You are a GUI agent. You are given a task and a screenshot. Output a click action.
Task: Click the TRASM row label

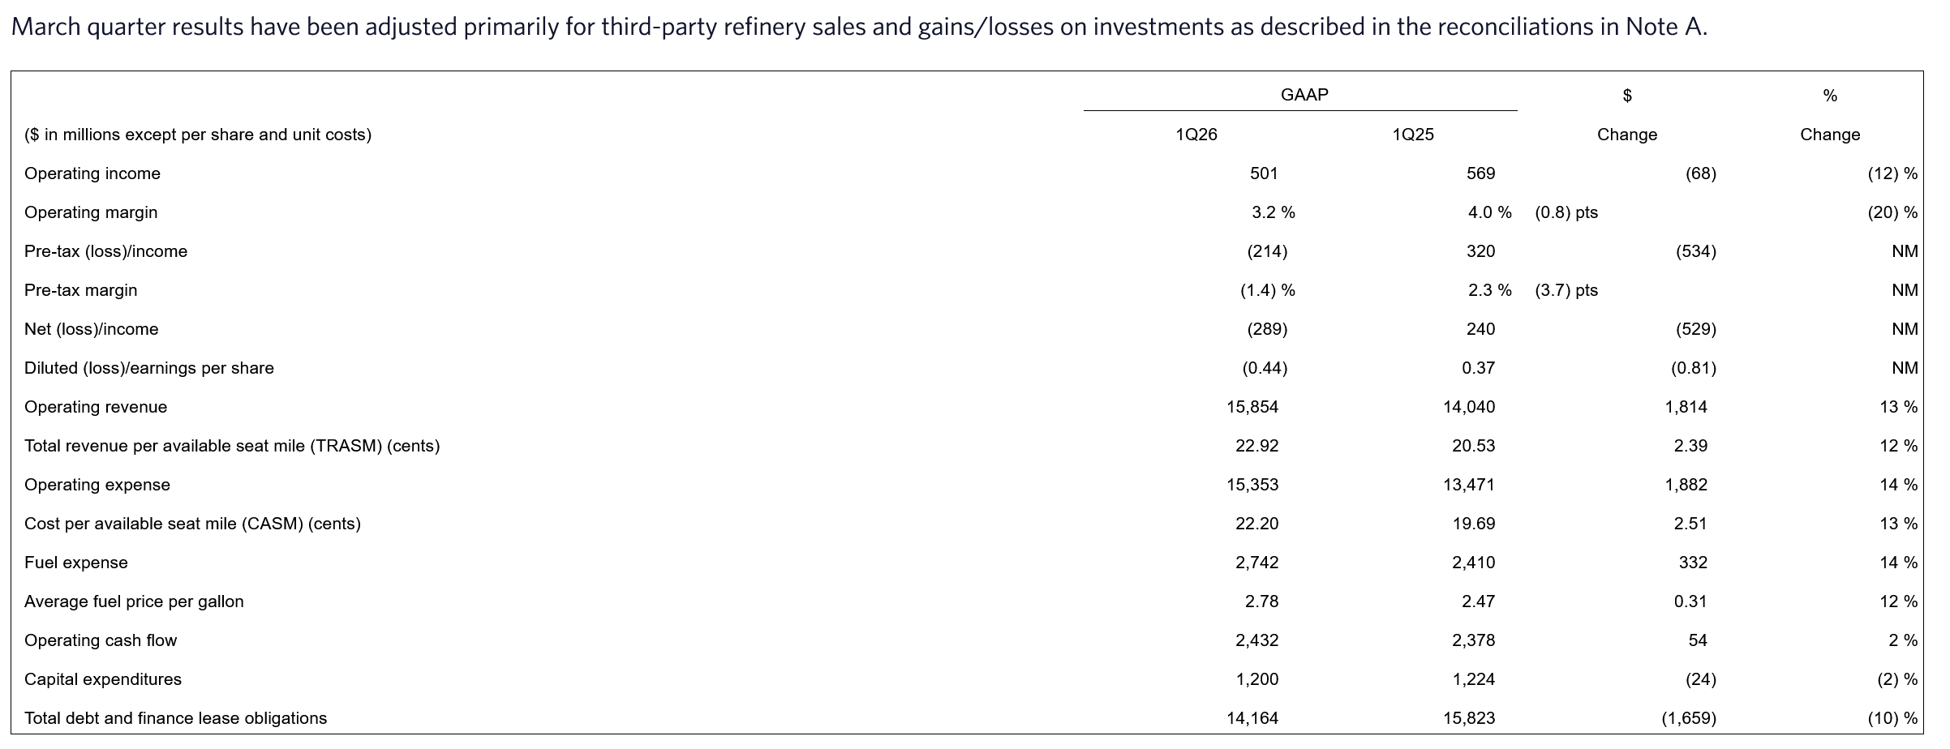232,446
